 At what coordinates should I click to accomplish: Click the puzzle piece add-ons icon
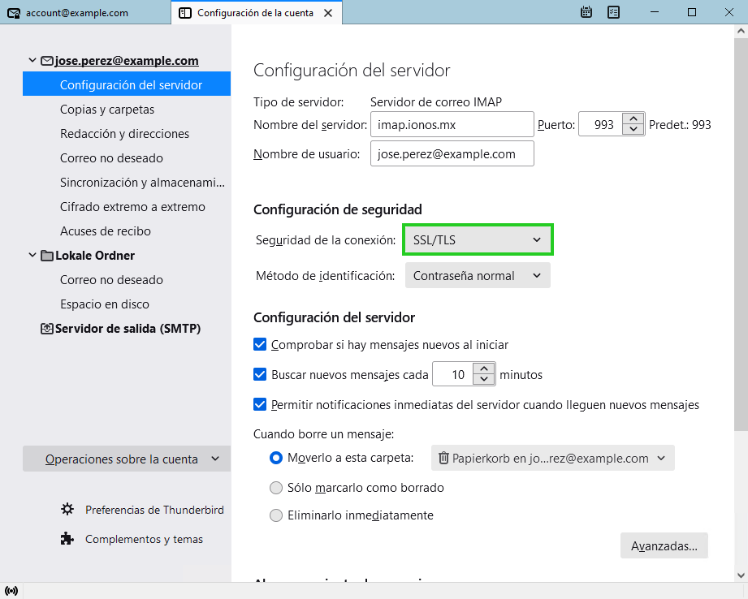pyautogui.click(x=67, y=539)
